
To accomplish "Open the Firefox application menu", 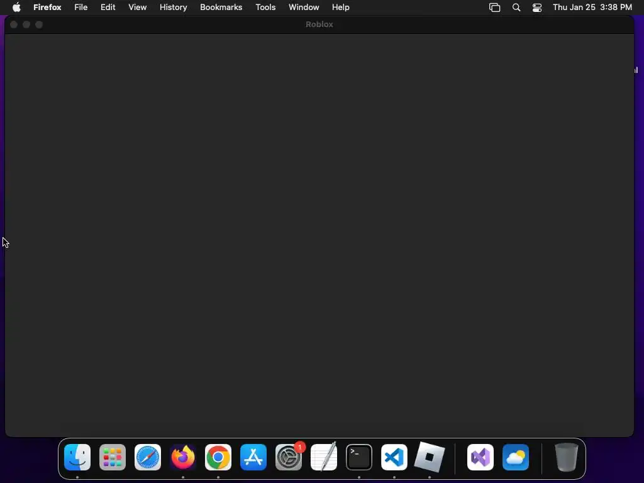I will [x=47, y=8].
